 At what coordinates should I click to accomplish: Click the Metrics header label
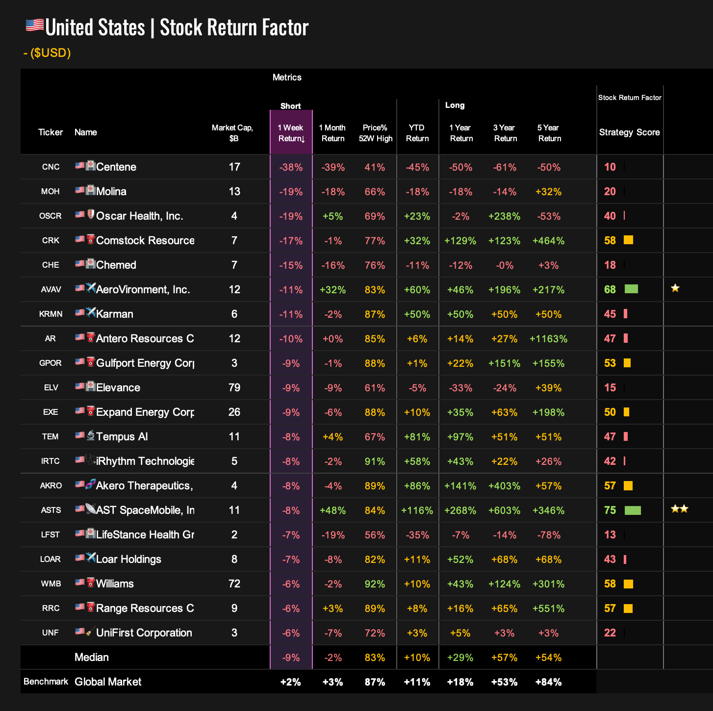287,77
